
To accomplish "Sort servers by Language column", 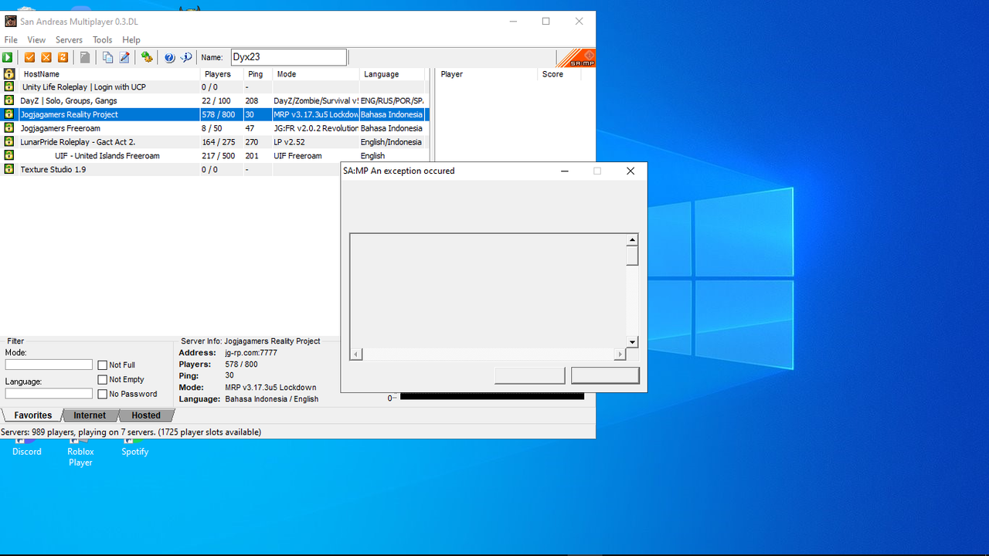I will click(393, 74).
